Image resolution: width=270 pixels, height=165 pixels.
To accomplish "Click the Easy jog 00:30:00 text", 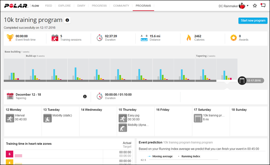I will pos(134,117).
